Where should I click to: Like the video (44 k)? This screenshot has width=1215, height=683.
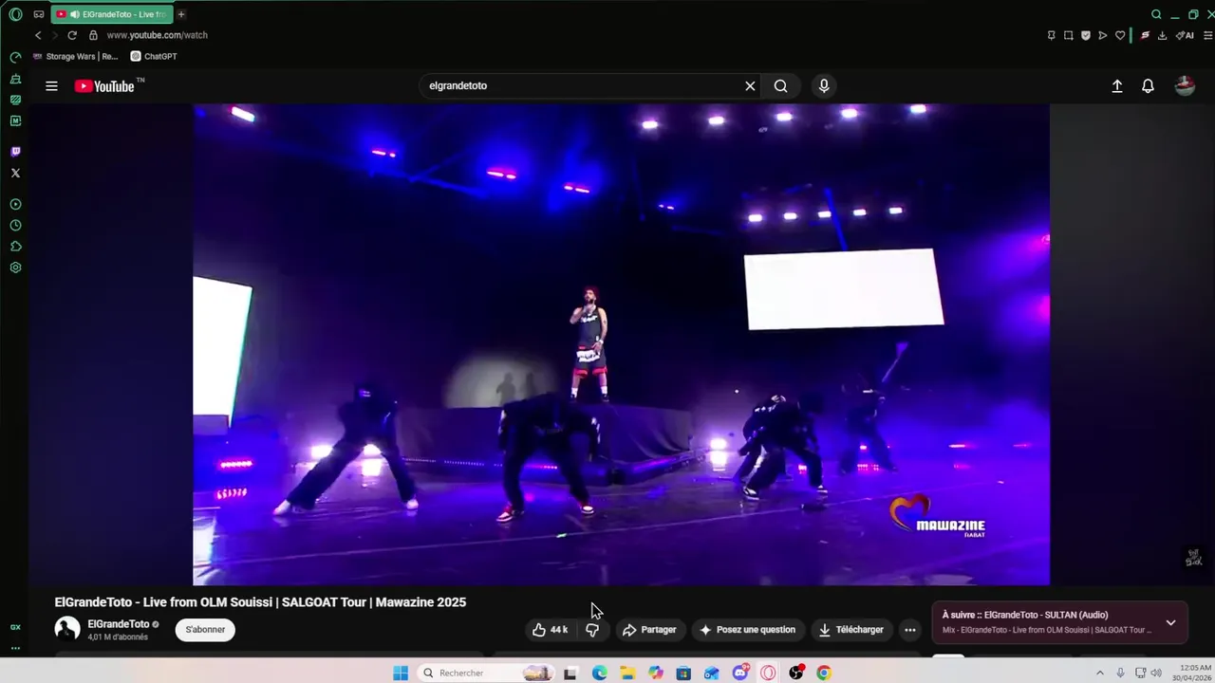550,630
